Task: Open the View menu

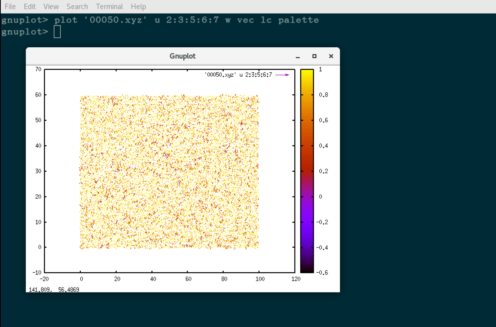Action: 51,7
